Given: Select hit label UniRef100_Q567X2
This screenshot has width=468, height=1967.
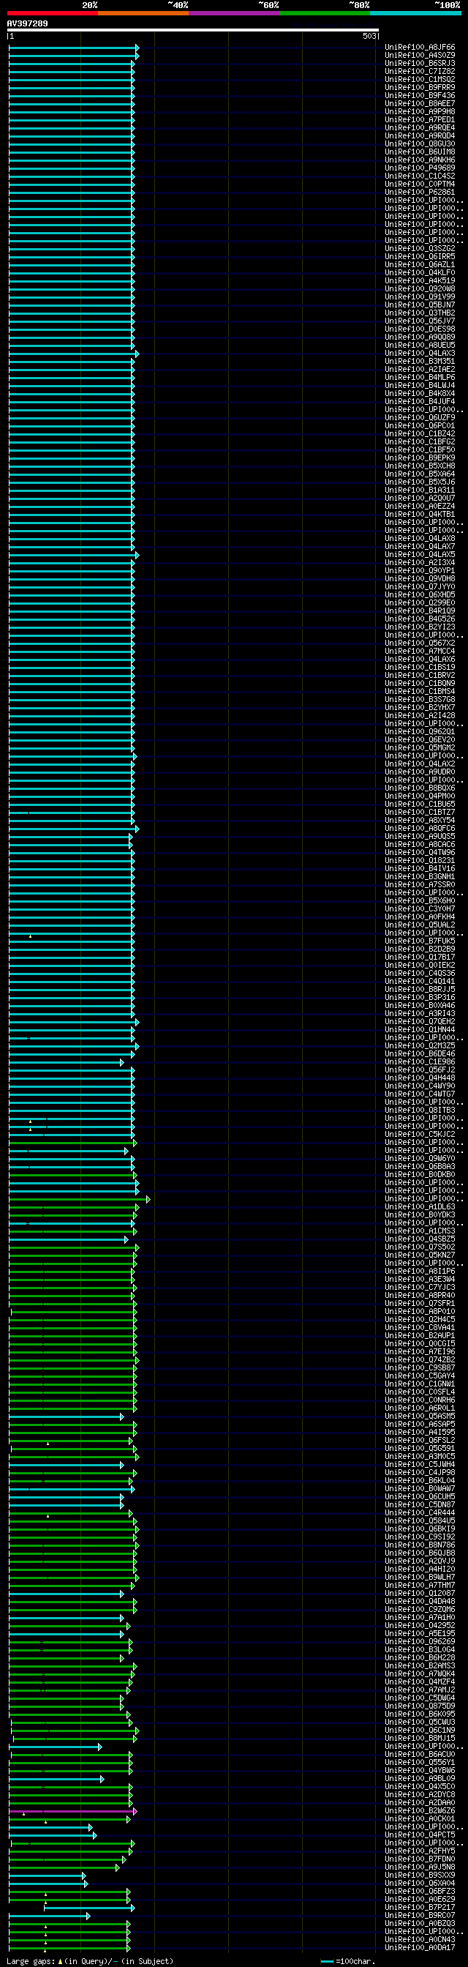Looking at the screenshot, I should pos(420,643).
